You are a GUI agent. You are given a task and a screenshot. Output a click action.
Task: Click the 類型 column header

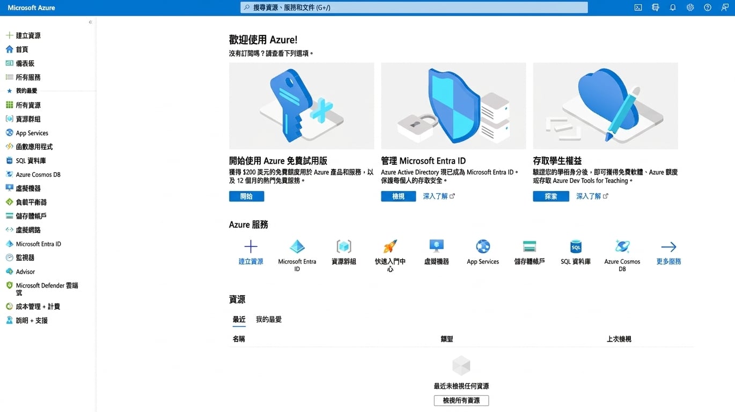point(447,339)
